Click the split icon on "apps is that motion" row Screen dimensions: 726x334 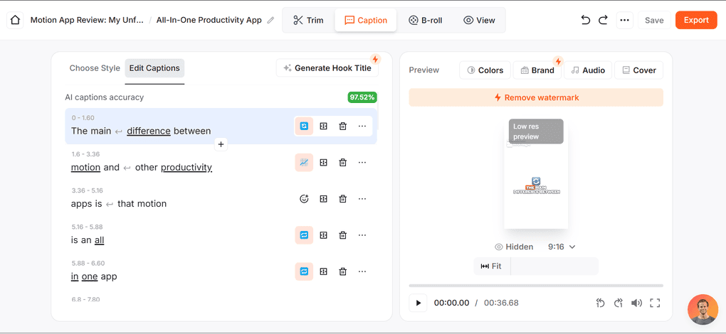(324, 199)
